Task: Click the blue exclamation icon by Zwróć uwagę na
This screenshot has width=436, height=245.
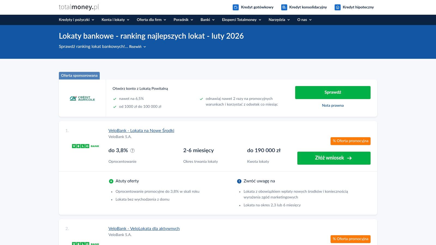Action: click(x=239, y=181)
